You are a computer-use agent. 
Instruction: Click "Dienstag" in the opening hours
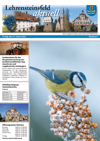(x=5, y=129)
